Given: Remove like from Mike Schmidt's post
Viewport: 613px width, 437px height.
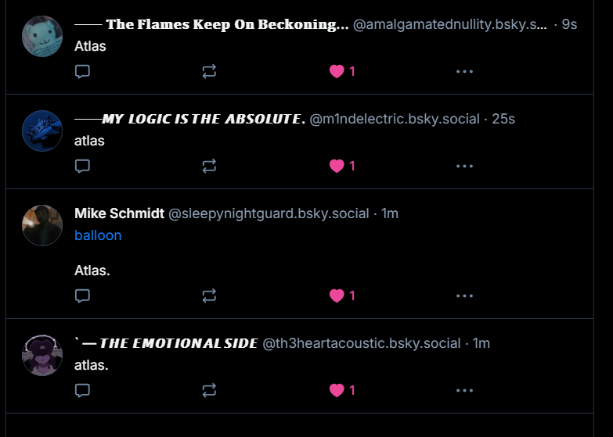Looking at the screenshot, I should 337,296.
